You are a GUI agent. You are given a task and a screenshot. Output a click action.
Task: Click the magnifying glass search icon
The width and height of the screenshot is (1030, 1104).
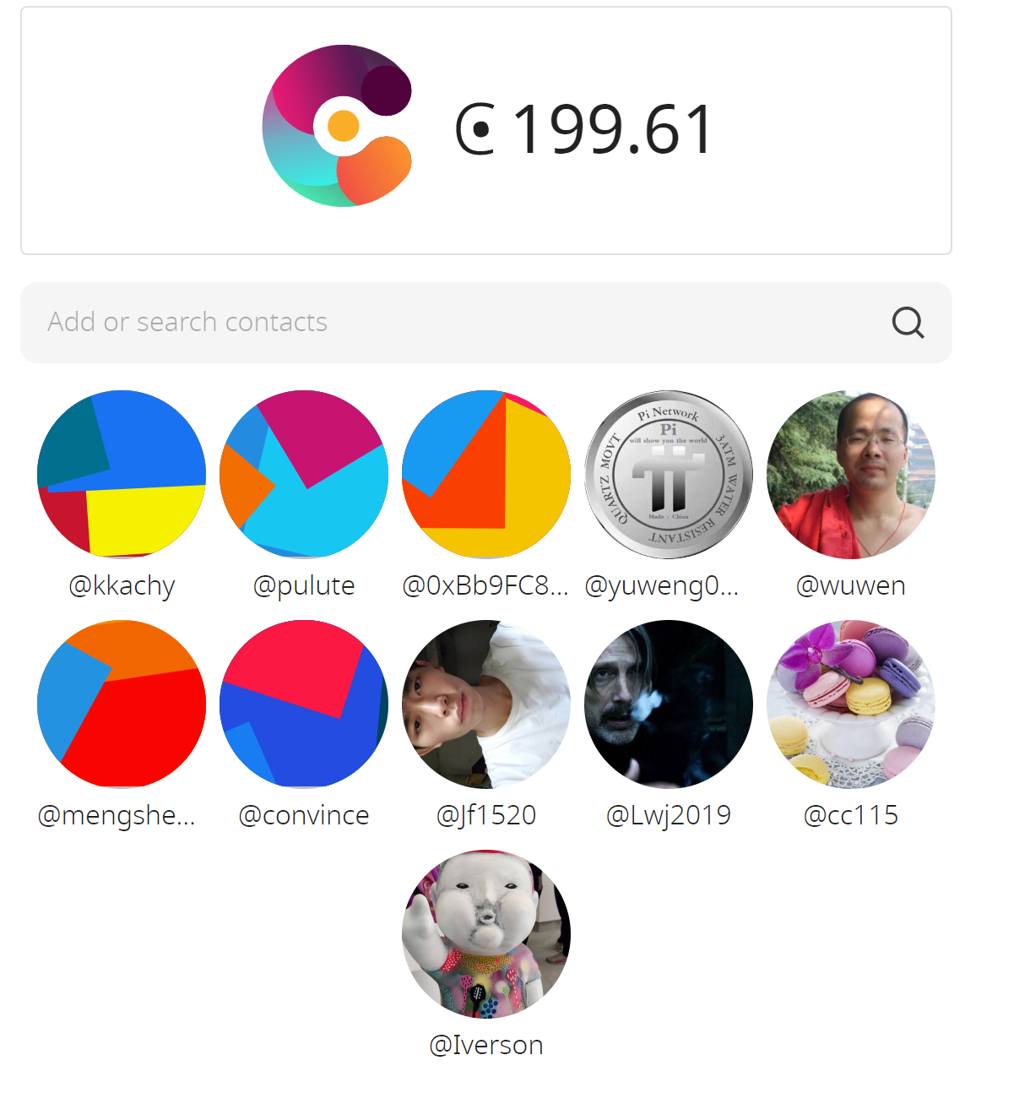[x=908, y=323]
